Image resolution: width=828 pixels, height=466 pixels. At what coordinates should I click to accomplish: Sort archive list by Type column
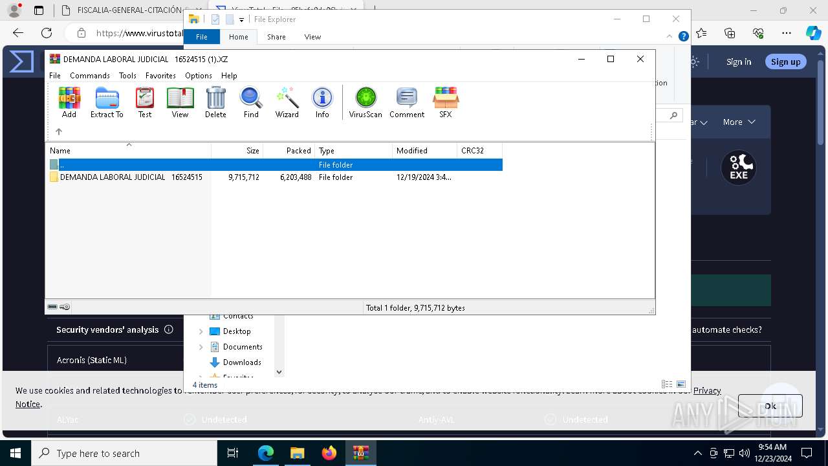[x=354, y=150]
